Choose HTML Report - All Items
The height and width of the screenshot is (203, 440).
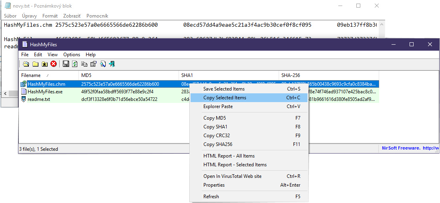pos(249,156)
